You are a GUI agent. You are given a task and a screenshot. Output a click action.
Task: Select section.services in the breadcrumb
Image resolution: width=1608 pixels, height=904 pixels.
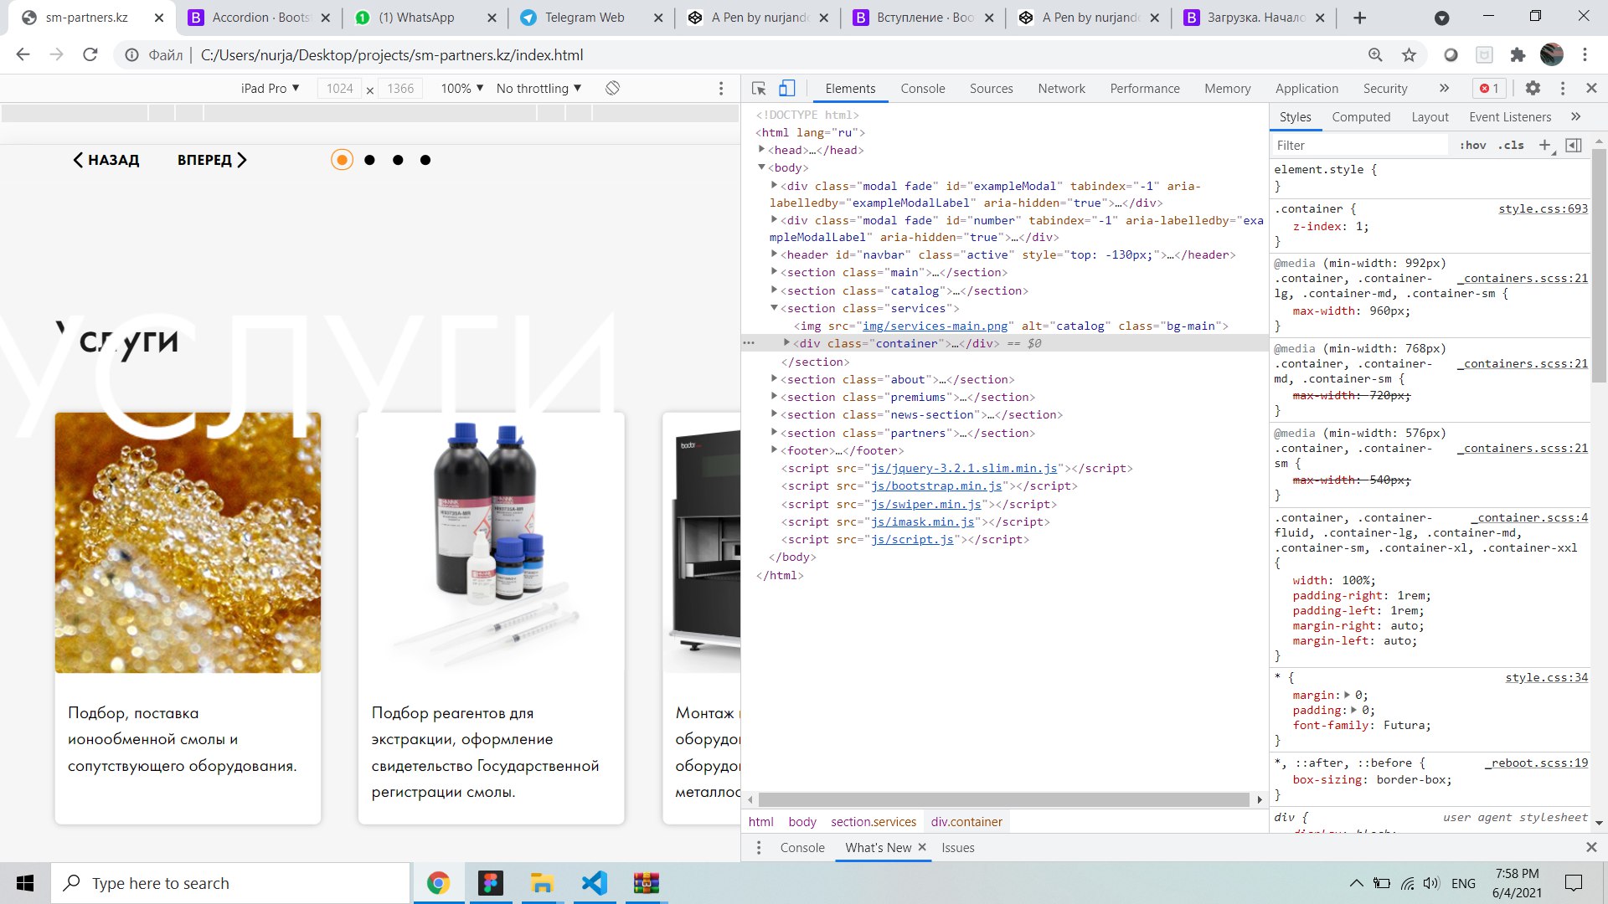(874, 822)
